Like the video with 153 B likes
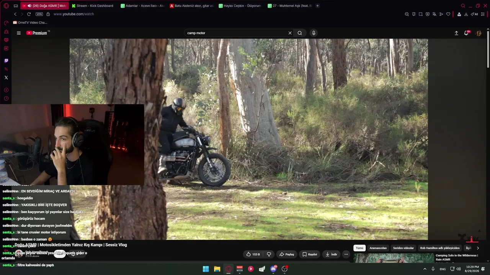Viewport: 490px width, 275px height. 253,254
